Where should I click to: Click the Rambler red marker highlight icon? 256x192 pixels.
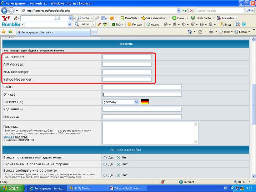coord(99,24)
